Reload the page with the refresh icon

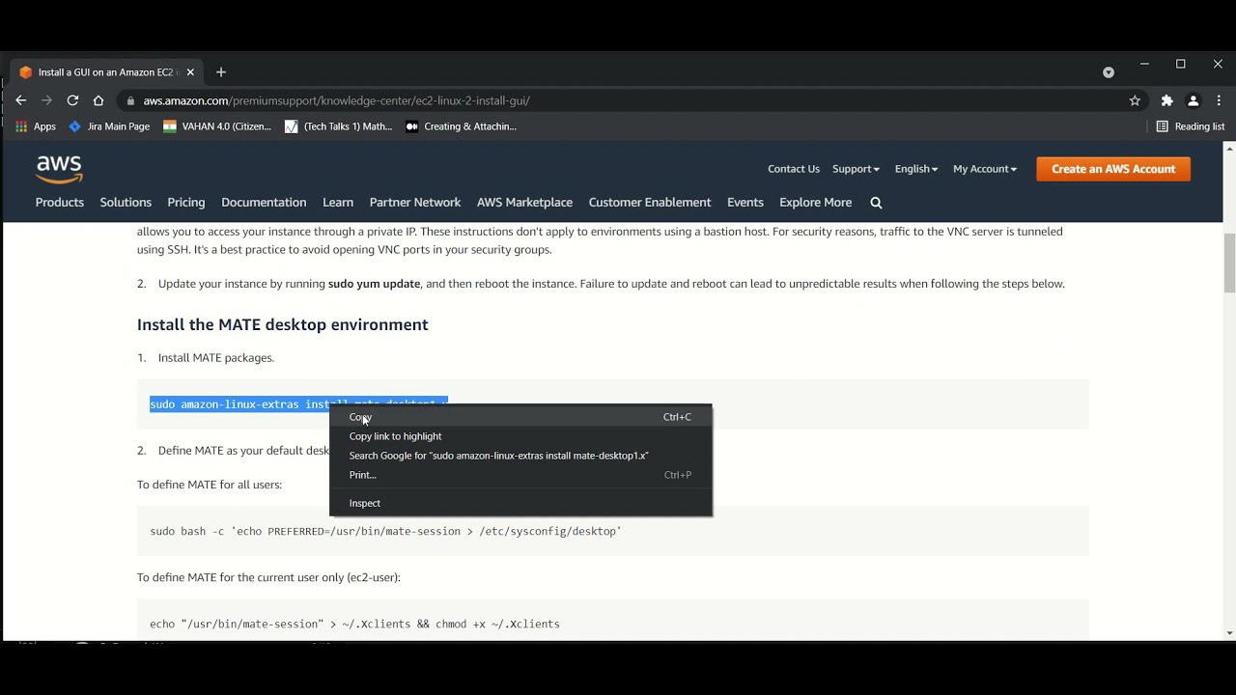tap(72, 100)
